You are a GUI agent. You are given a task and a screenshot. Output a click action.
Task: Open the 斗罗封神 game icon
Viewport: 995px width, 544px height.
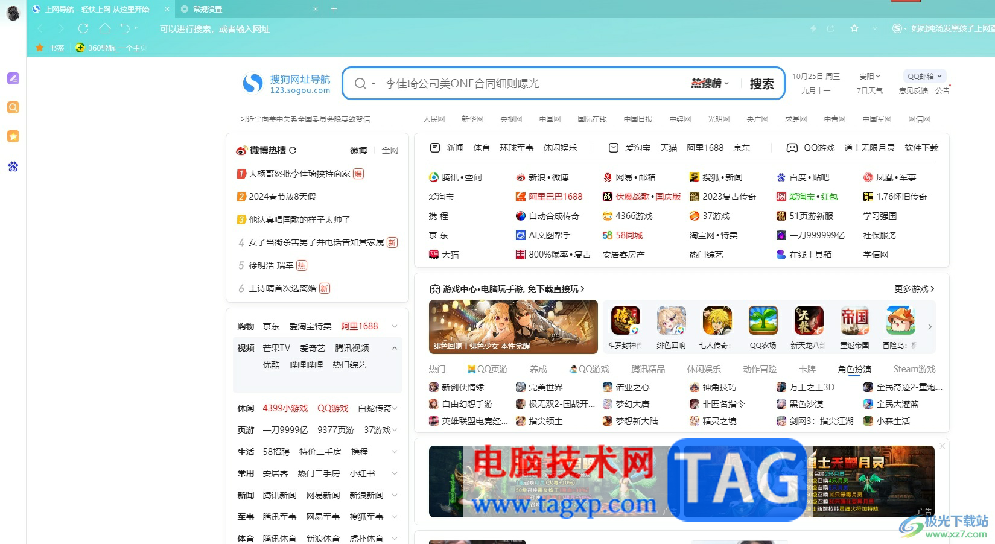pyautogui.click(x=625, y=320)
